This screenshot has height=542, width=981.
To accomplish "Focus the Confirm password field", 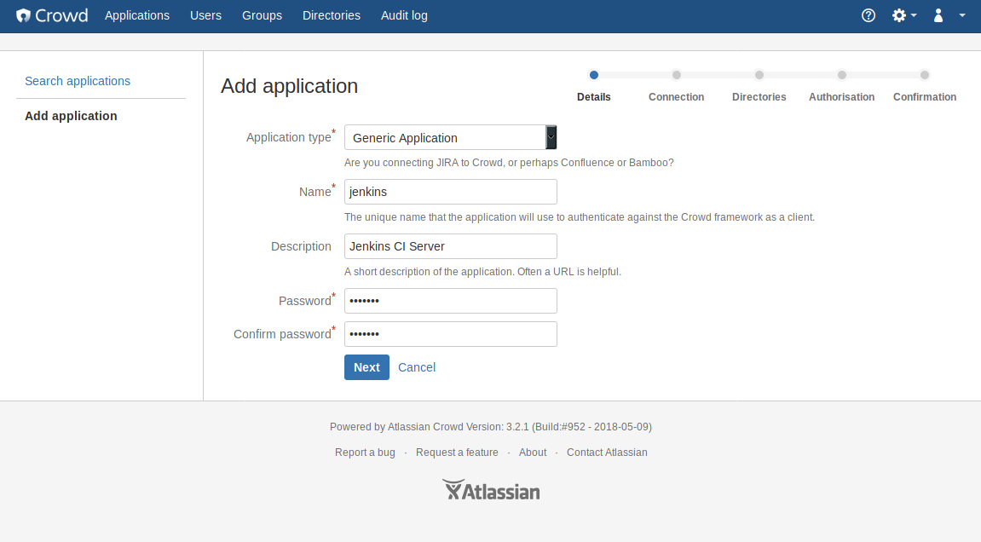I will click(451, 333).
